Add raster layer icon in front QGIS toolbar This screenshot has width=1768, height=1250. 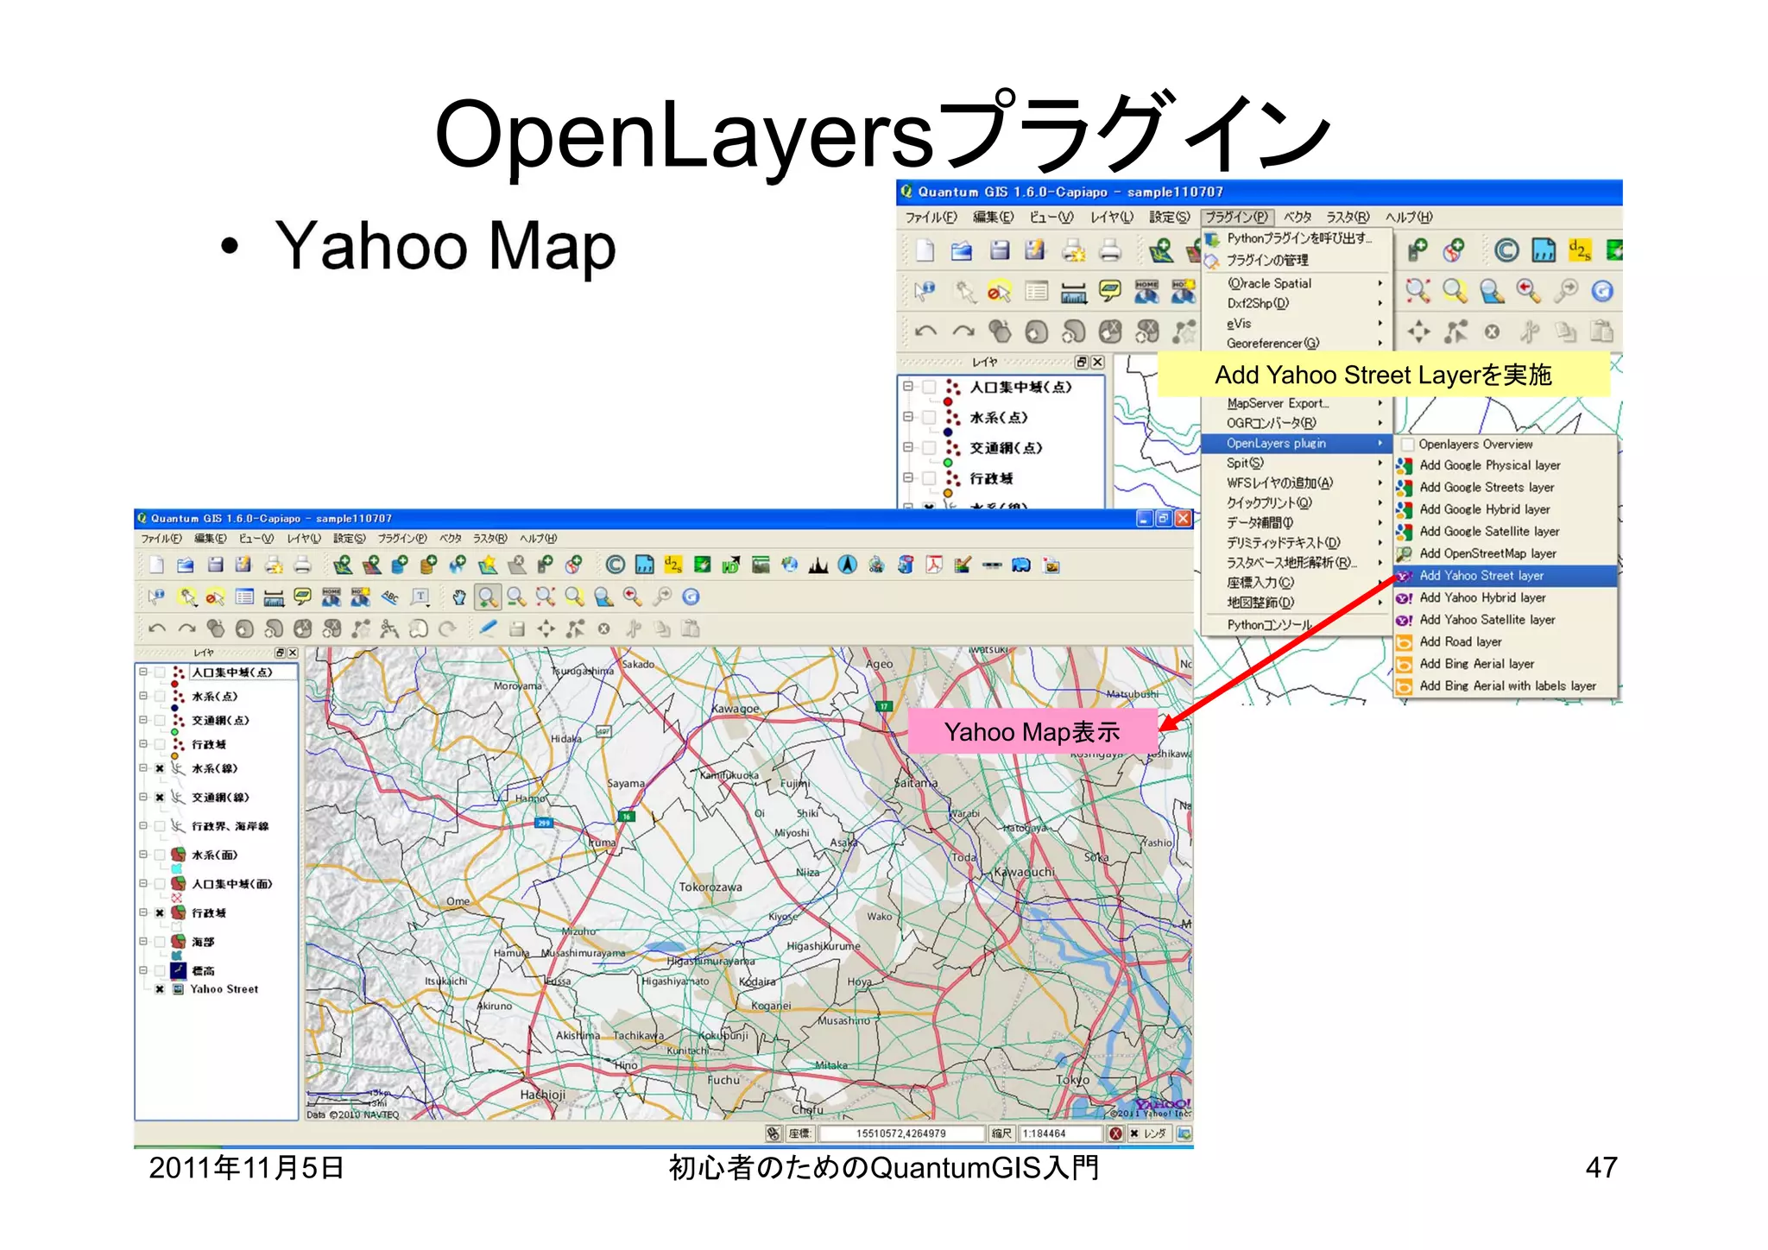pos(372,565)
